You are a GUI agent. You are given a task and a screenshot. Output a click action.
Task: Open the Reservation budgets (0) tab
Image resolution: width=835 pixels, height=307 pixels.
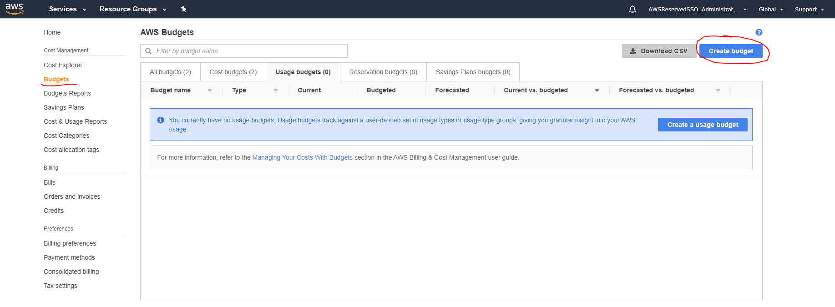383,72
